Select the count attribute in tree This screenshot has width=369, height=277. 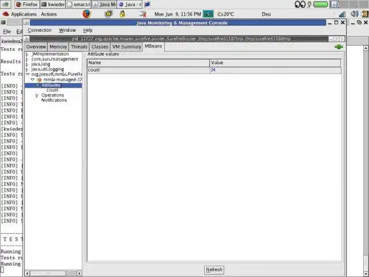[52, 90]
